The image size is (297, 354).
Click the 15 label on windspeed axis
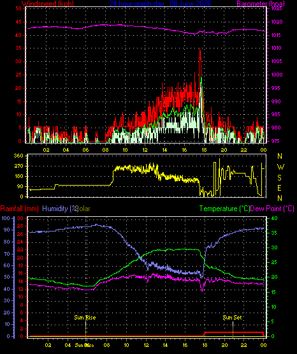pos(18,101)
